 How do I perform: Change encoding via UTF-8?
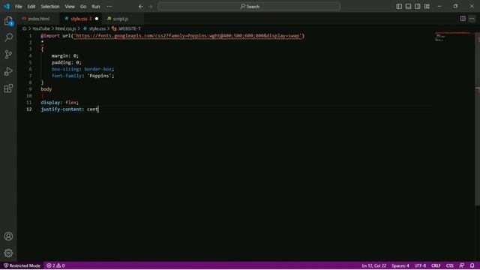point(420,265)
